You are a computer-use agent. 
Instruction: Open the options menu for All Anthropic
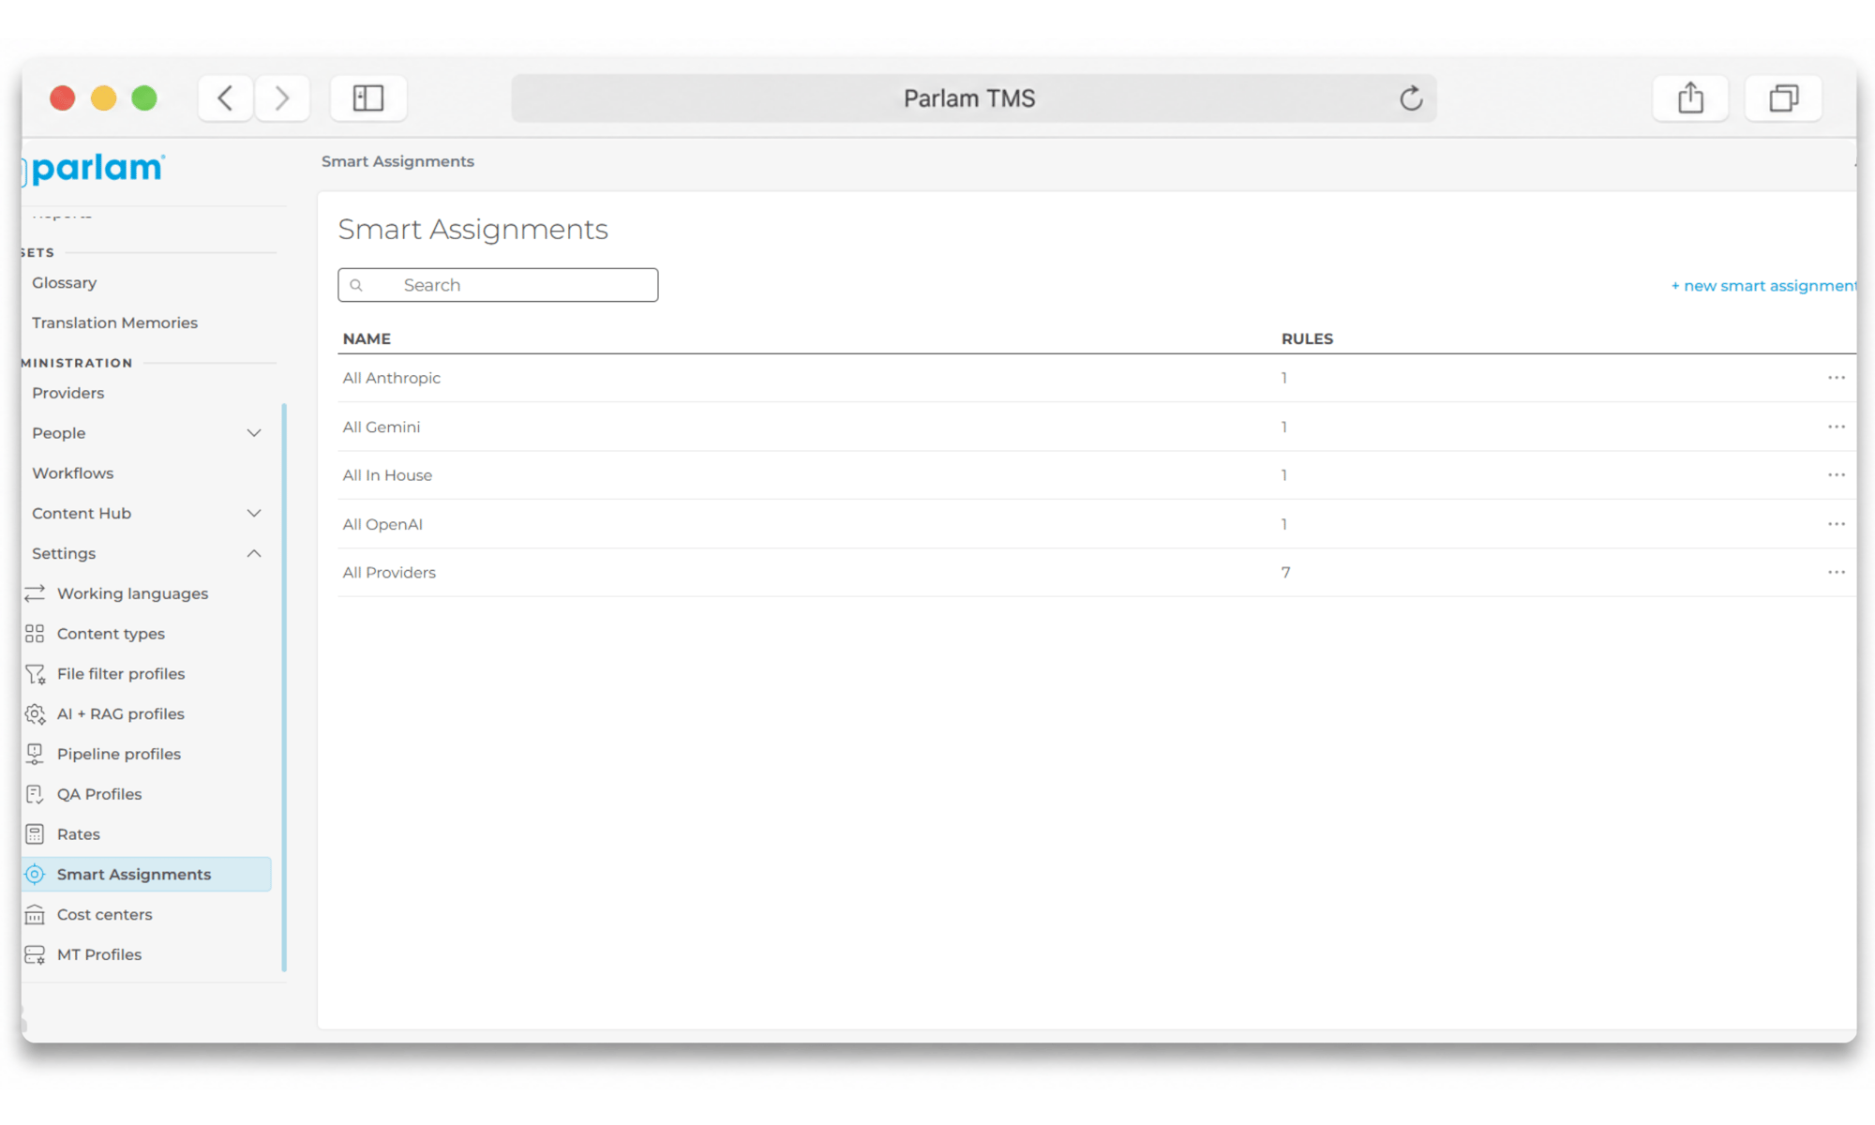point(1836,378)
